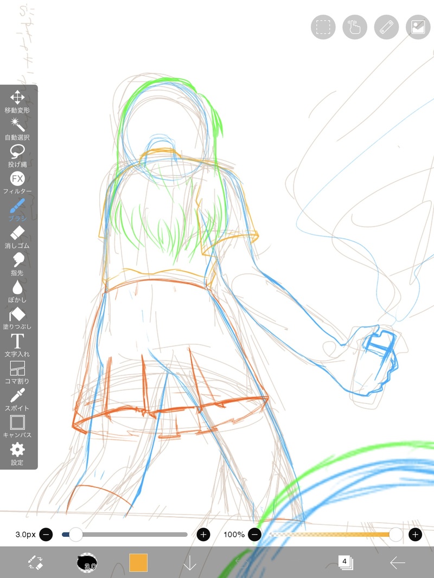Select the 文字入れ text tool

coord(17,346)
